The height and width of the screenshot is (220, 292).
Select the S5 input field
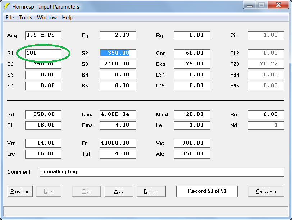coord(118,86)
